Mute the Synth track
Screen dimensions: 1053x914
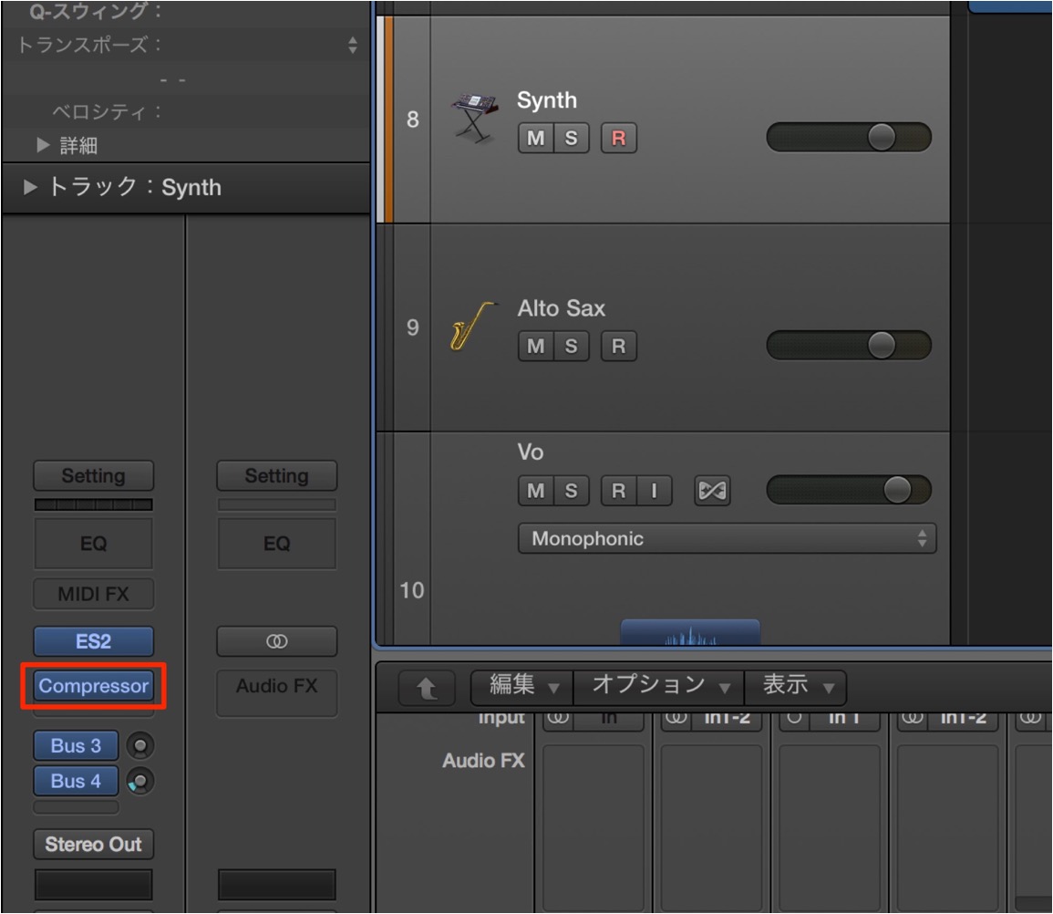click(535, 138)
